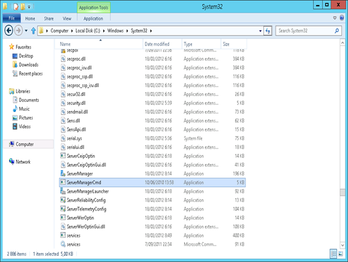Open the Share ribbon tab
Screen dimensions: 348x262
tap(48, 18)
